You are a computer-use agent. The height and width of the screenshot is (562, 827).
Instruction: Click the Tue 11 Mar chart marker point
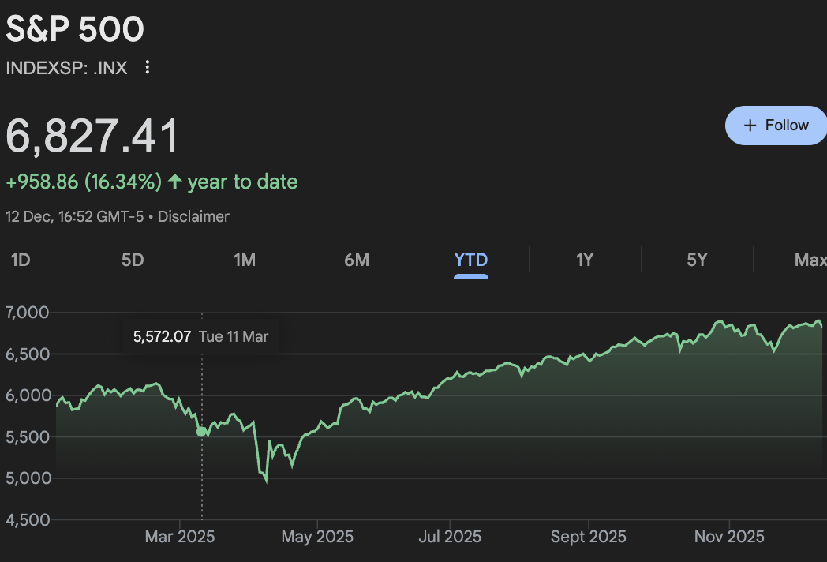coord(202,432)
